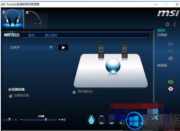The width and height of the screenshot is (180, 131).
Task: Toggle the checkmark on the microphone device
Action: click(27, 12)
